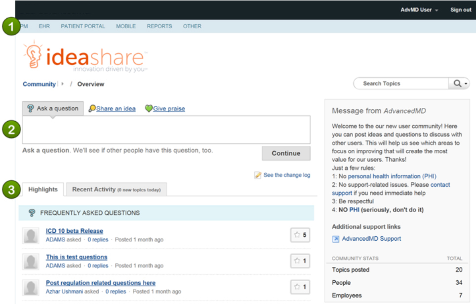Open the MOBILE menu item
The image size is (476, 304).
pyautogui.click(x=126, y=26)
